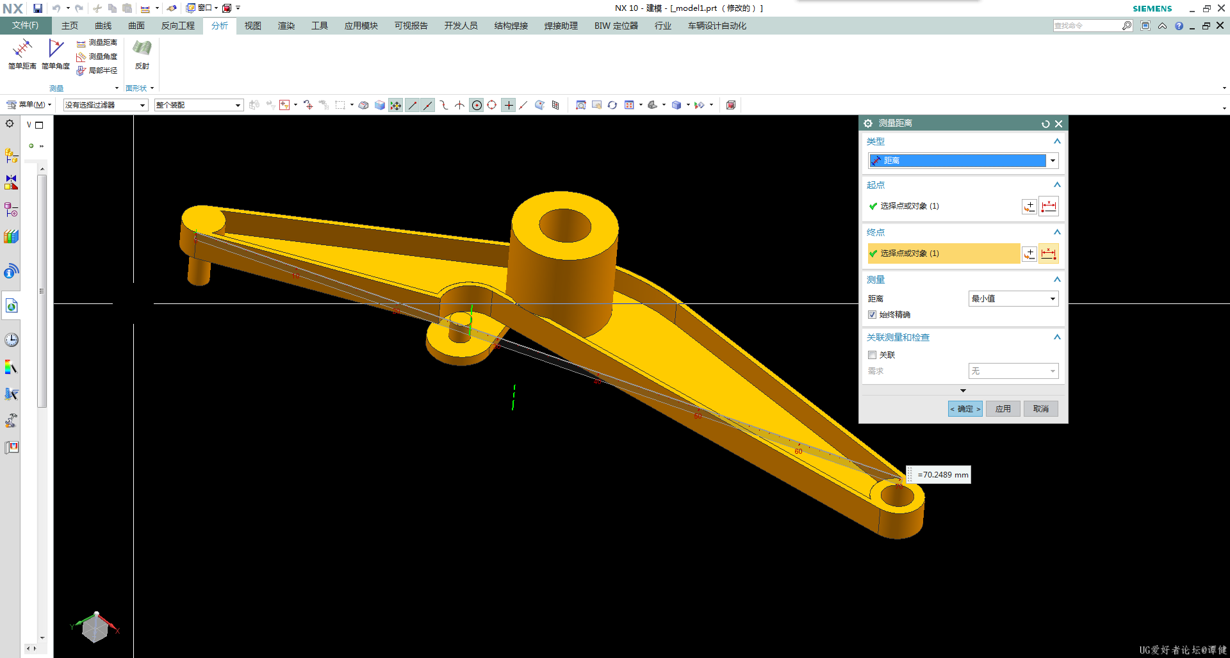Open start point Point Dialog icon
Viewport: 1230px width, 658px height.
(1029, 207)
